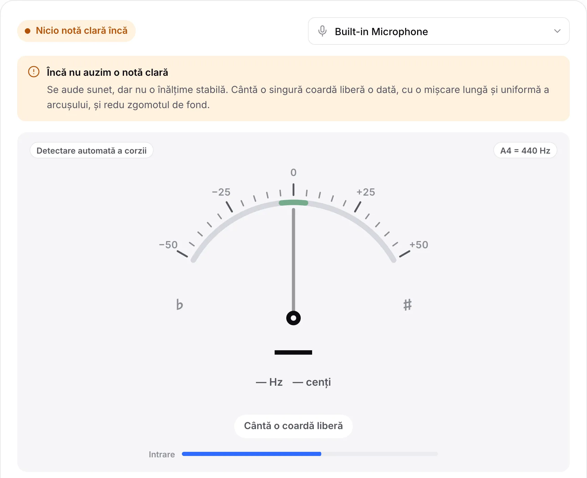Screen dimensions: 587x478
Task: Open 'Detectare automată a corzii' string selector
Action: (x=92, y=150)
